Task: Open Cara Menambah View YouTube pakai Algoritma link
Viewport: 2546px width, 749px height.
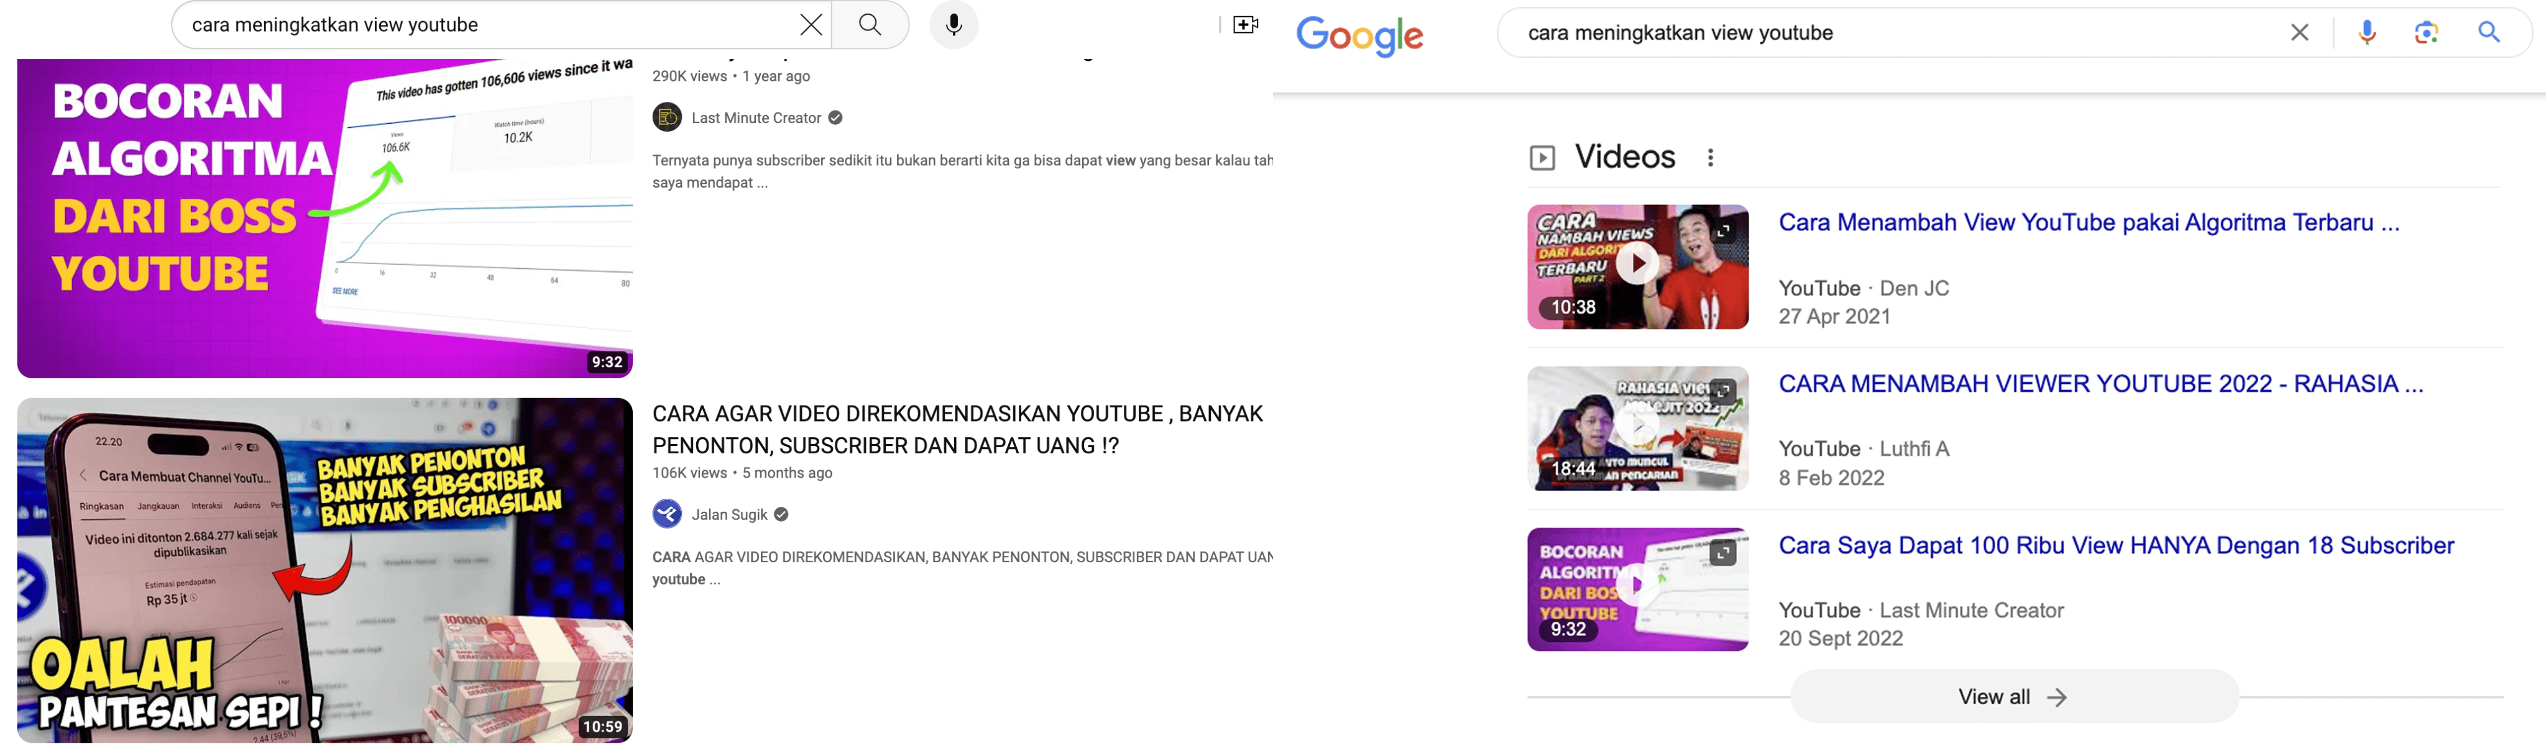Action: (x=2089, y=222)
